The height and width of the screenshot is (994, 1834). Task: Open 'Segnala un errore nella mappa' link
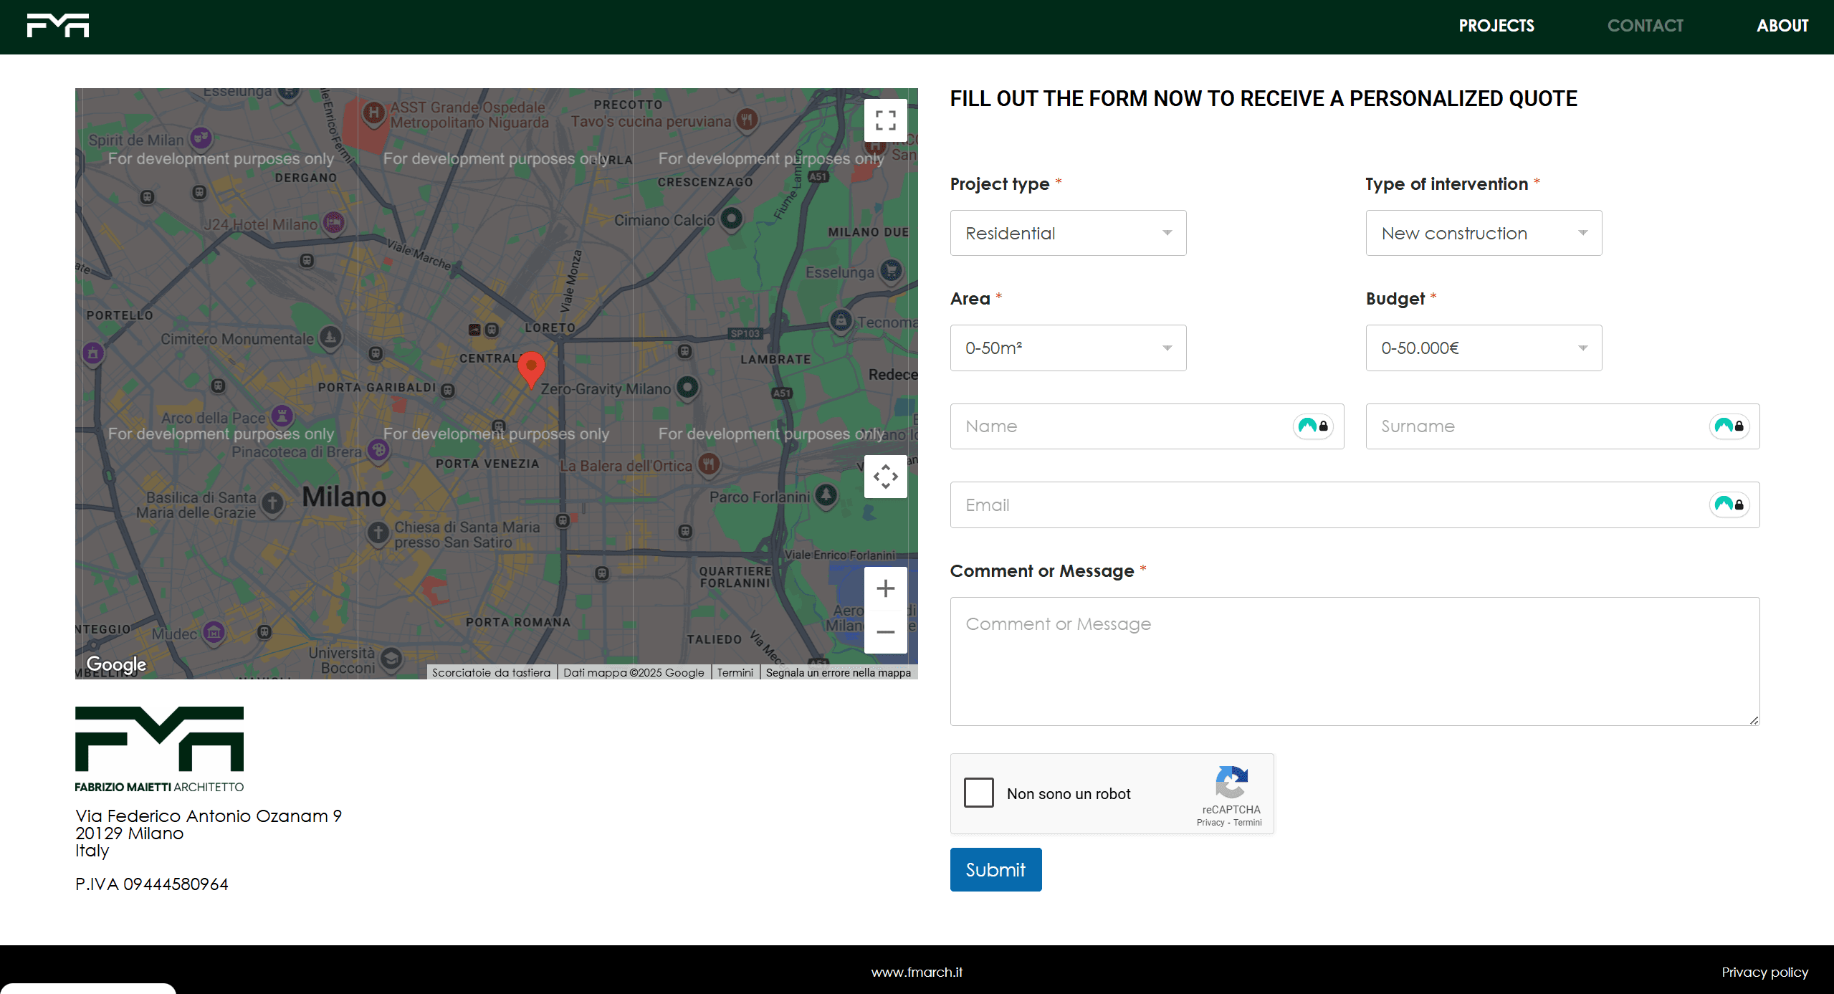[x=838, y=672]
